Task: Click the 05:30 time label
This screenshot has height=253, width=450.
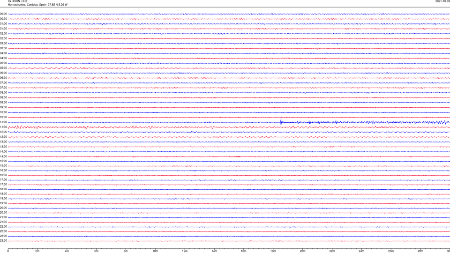Action: (3, 68)
